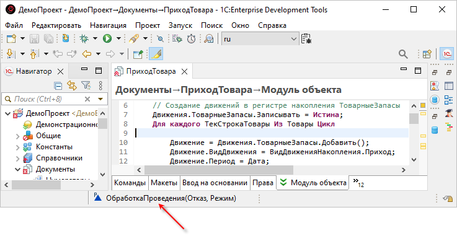Open the New wizard dropdown arrow
The height and width of the screenshot is (236, 457).
pos(22,38)
